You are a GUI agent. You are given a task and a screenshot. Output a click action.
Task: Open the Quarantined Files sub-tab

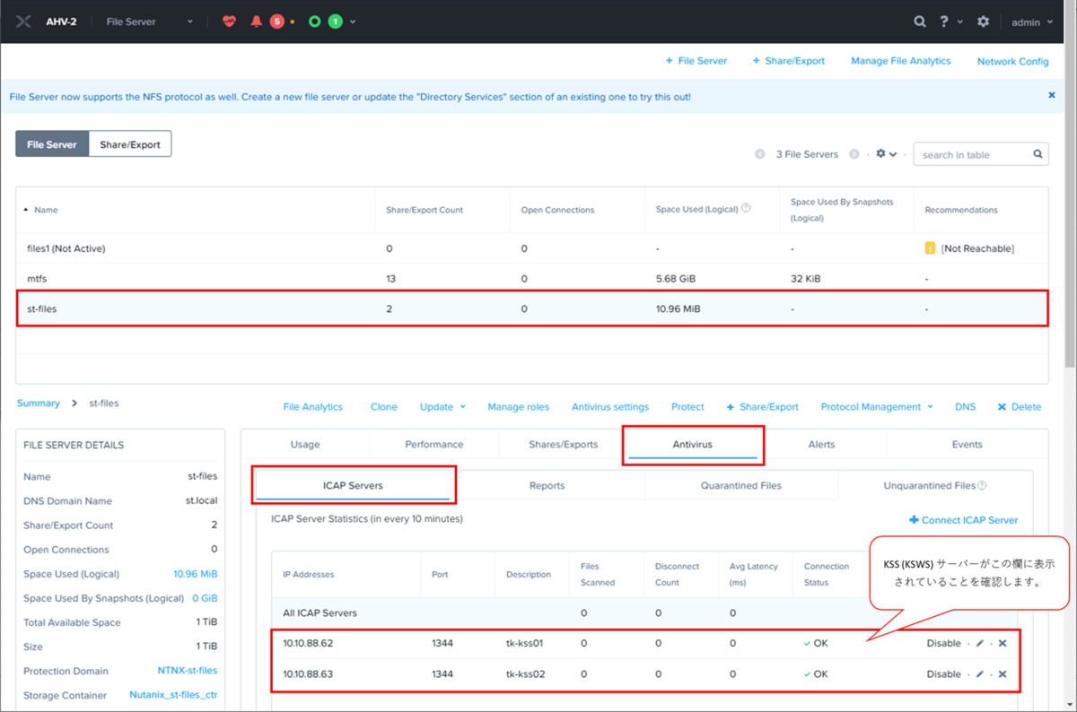point(741,485)
